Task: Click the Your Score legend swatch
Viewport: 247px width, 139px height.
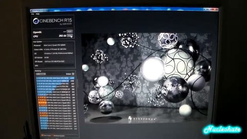Action: [42, 135]
